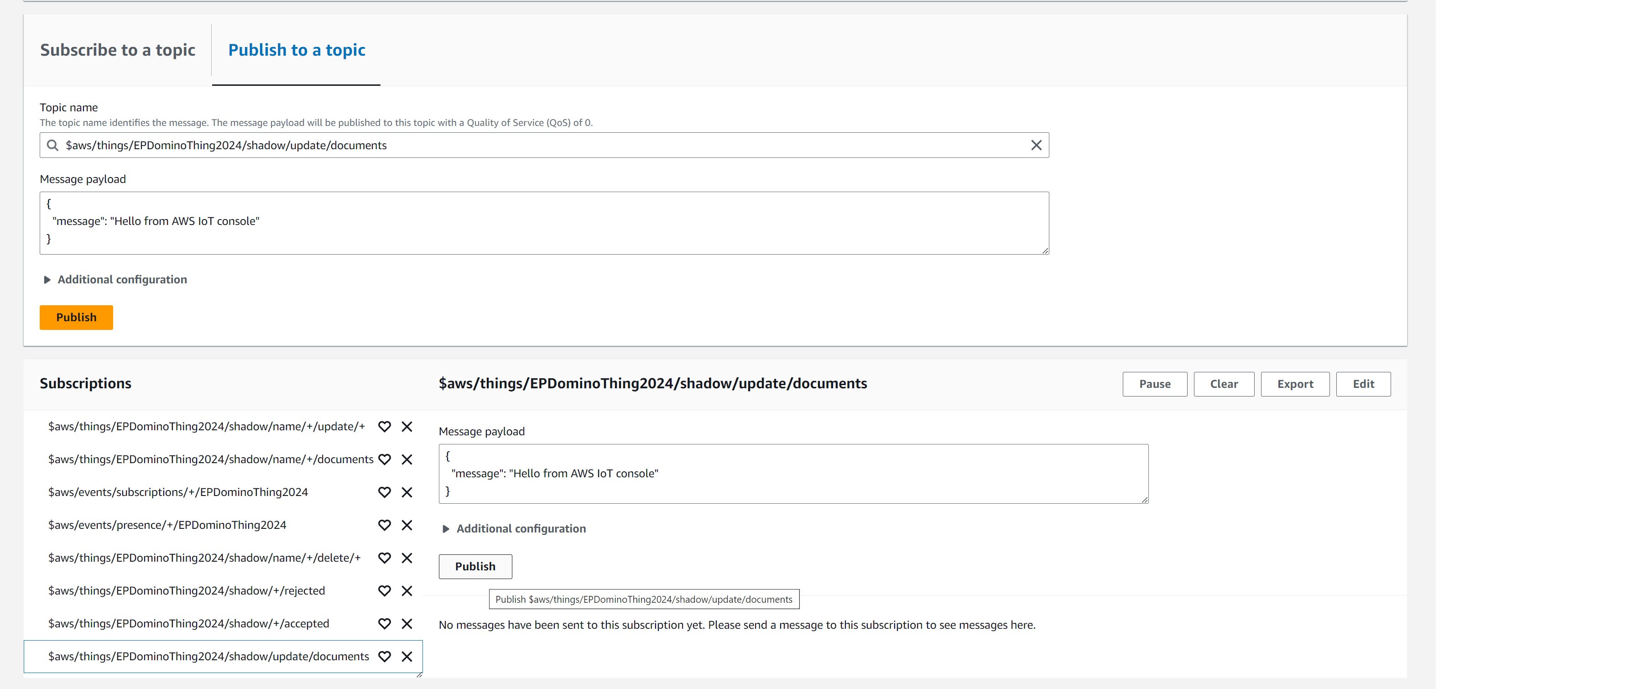Favorite the shadow/+/rejected subscription
The width and height of the screenshot is (1642, 689).
coord(384,591)
